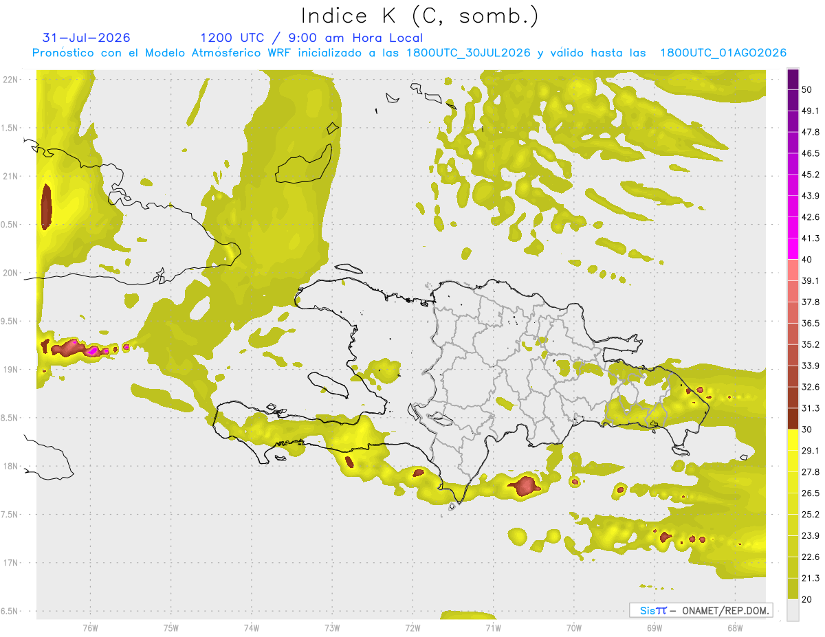This screenshot has height=637, width=825.
Task: Click the "31.3" color scale label
Action: tap(811, 408)
